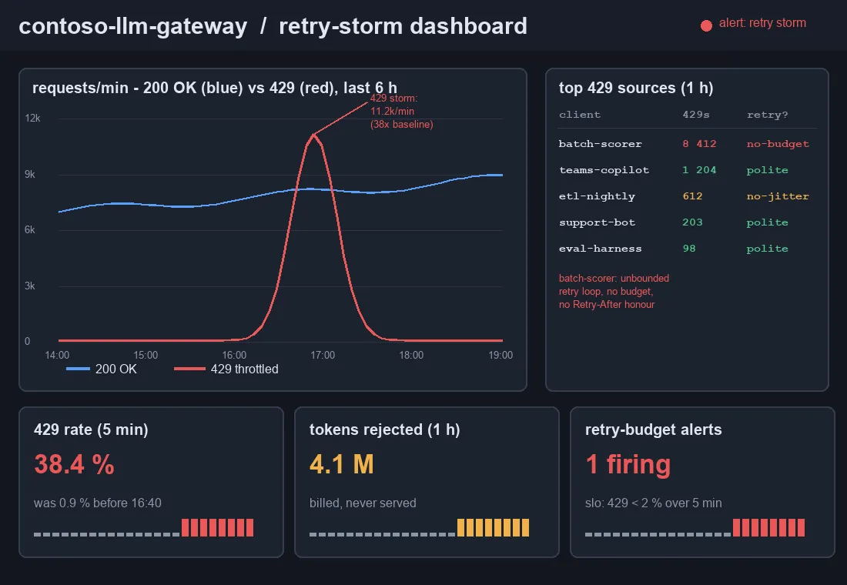Click the red batch-scorer unbounded retry loop note
The width and height of the screenshot is (847, 585).
614,291
